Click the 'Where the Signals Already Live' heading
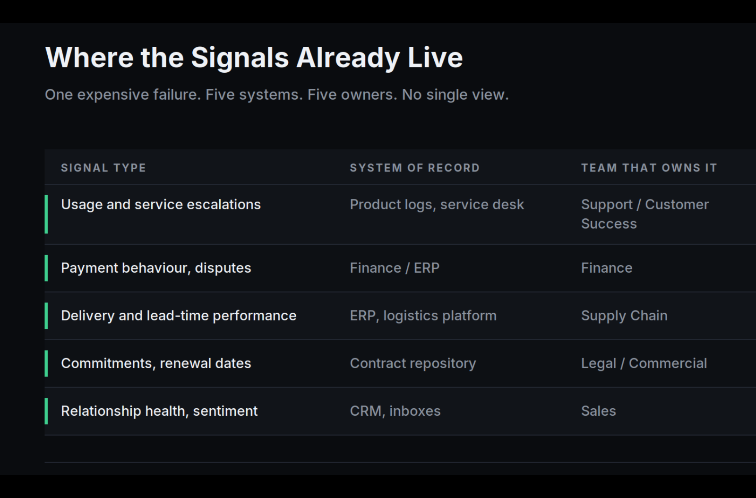756x498 pixels. [x=254, y=58]
